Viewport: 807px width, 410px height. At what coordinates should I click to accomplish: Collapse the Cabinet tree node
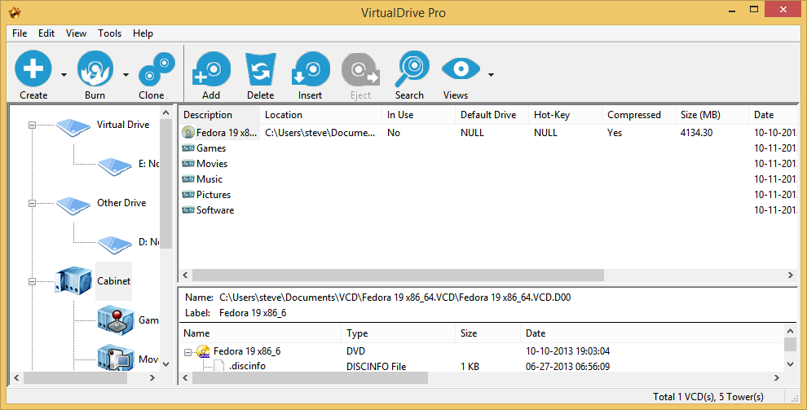pos(32,281)
